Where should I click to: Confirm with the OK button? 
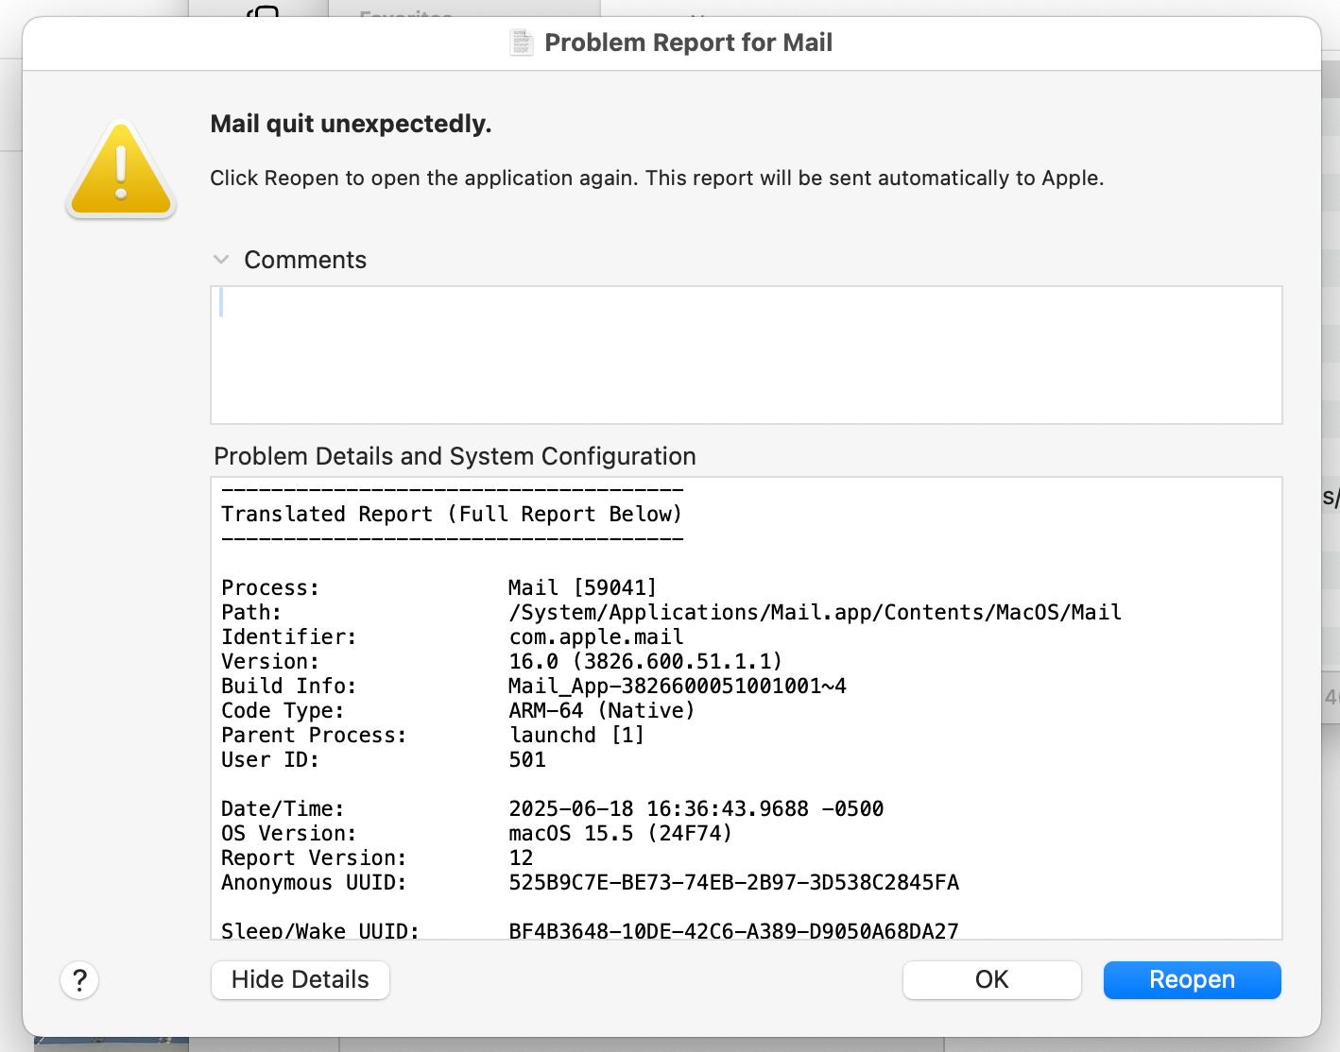click(x=991, y=980)
